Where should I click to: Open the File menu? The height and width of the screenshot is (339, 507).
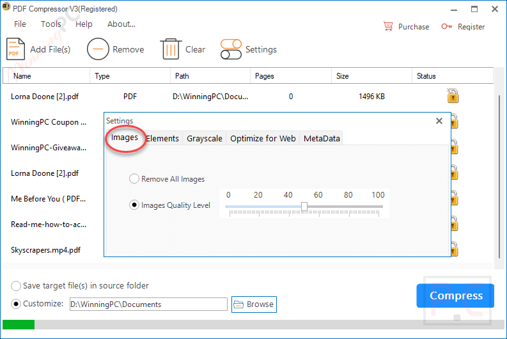(x=20, y=24)
